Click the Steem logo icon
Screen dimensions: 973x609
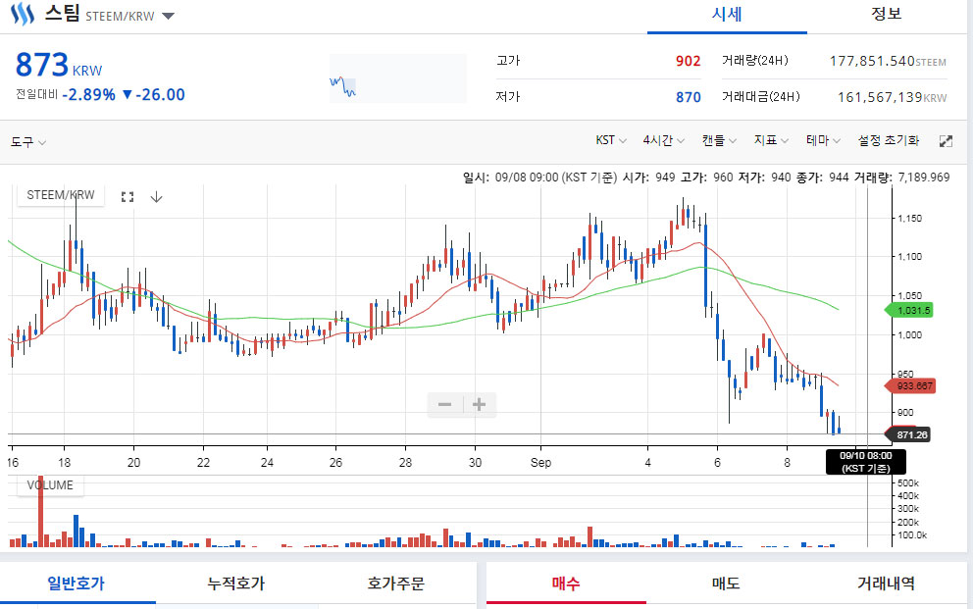pos(23,14)
